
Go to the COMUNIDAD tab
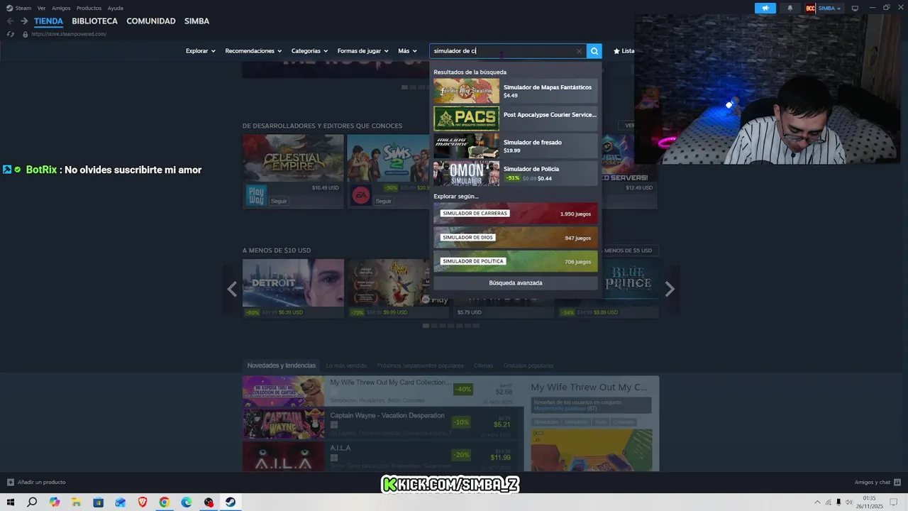pos(151,21)
